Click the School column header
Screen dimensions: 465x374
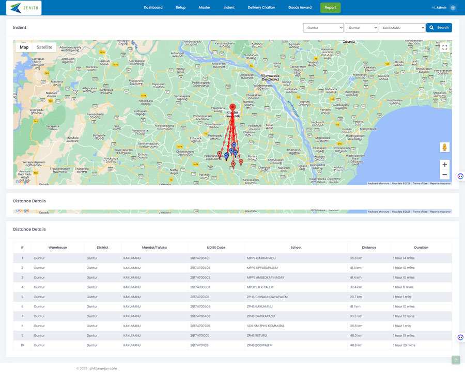pos(296,248)
